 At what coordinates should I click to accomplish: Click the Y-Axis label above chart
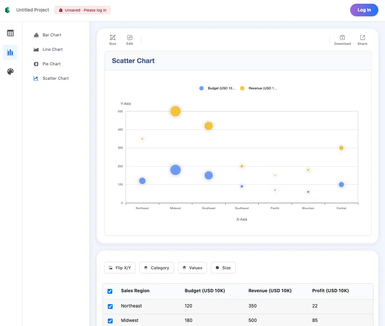(126, 104)
